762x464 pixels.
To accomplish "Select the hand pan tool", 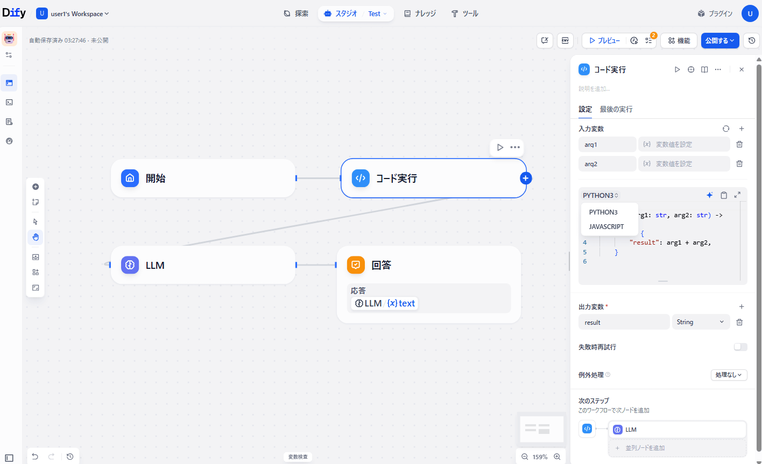I will point(36,237).
